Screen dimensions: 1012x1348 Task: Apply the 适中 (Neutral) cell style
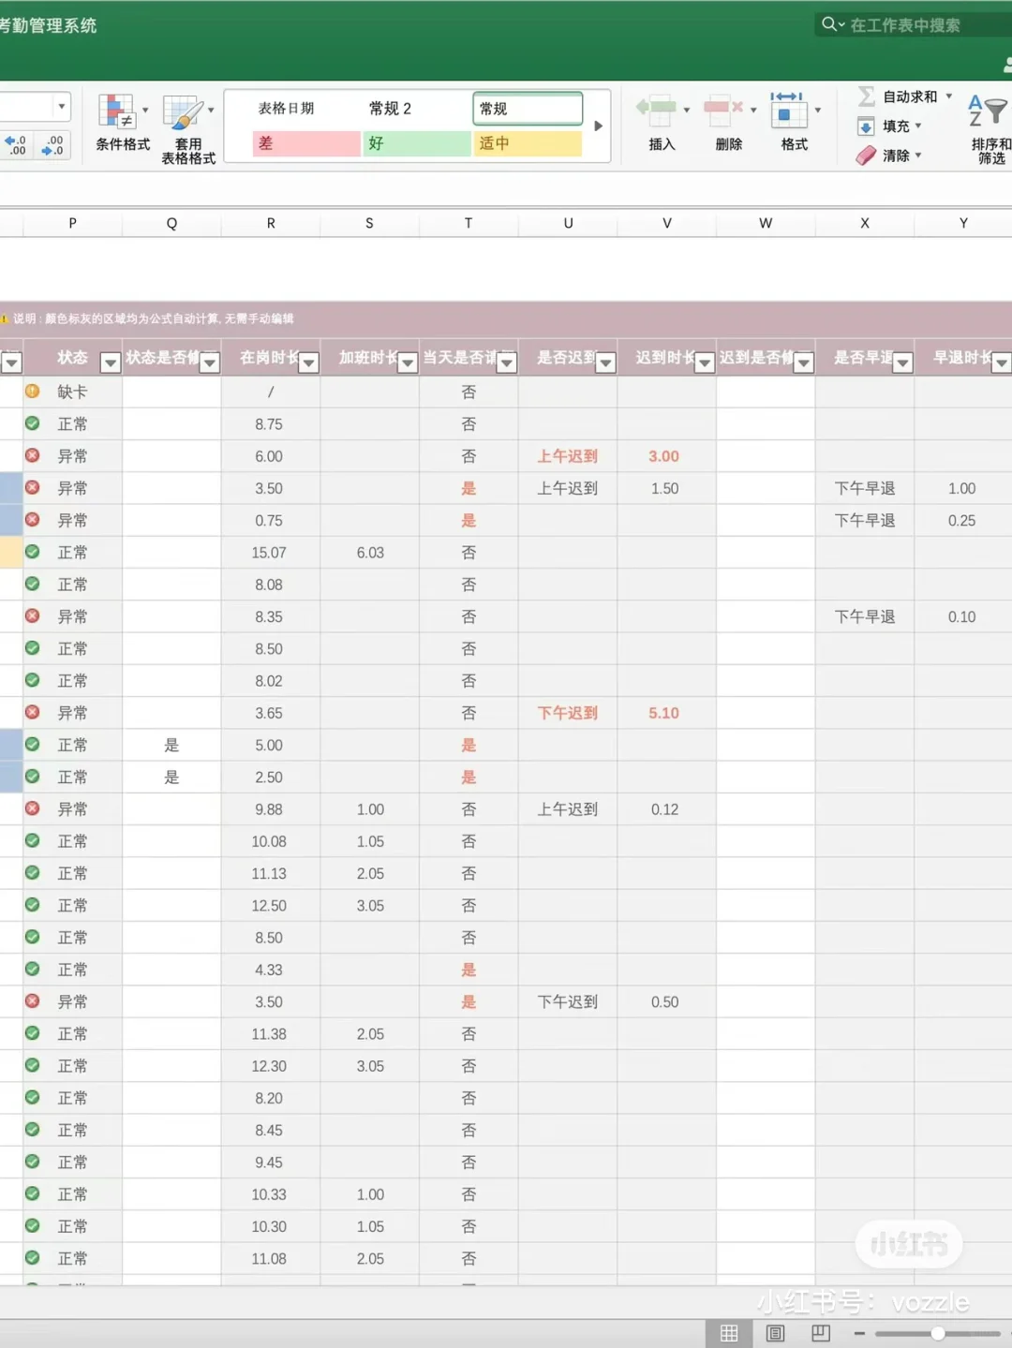528,143
